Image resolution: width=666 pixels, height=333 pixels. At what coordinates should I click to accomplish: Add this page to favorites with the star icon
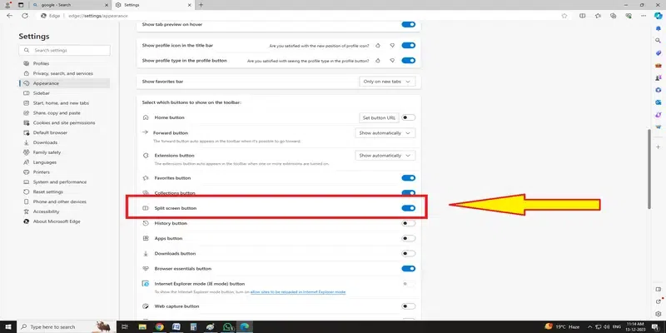tap(564, 16)
